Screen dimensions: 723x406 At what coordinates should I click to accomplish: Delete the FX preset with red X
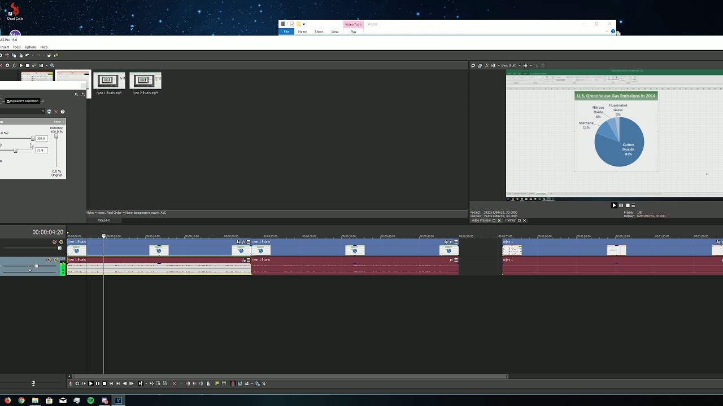click(56, 112)
